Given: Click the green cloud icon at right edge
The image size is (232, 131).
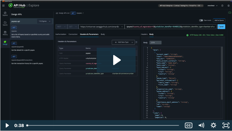Looking at the screenshot, I should coord(230,12).
